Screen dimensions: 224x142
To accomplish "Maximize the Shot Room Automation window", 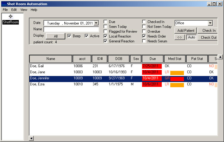I will tap(214, 4).
